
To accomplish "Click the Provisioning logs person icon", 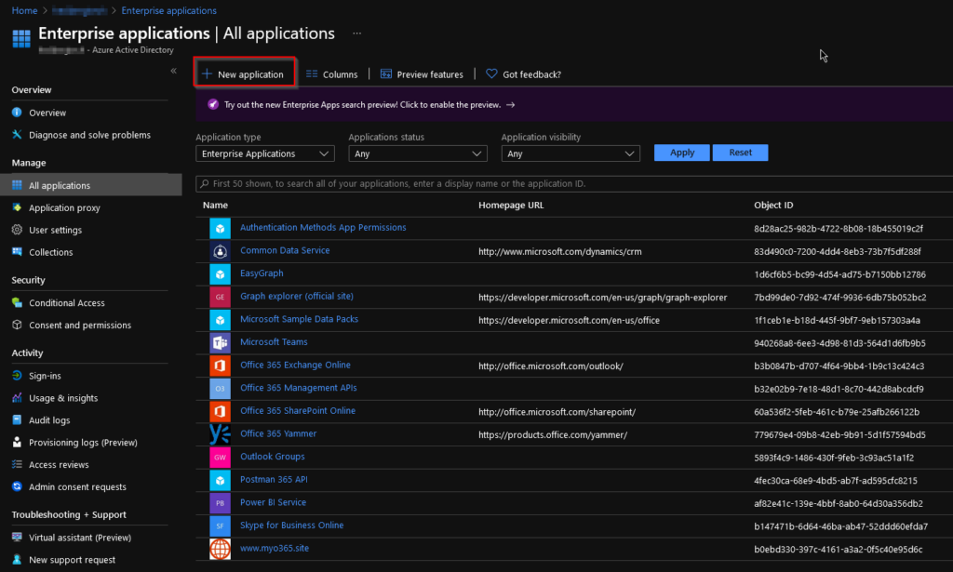I will (x=17, y=442).
